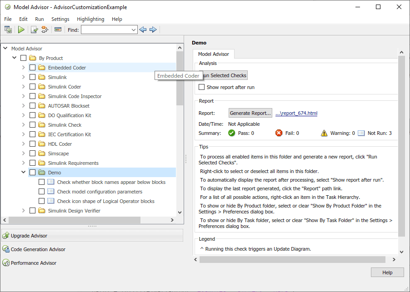Viewport: 410px width, 292px height.
Task: Open the report_674.html link
Action: coord(296,113)
